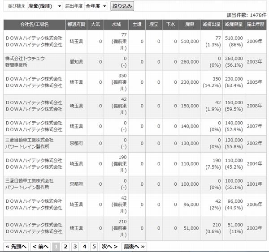Click the 会社名/工場名 column header
The height and width of the screenshot is (252, 269).
(x=35, y=25)
